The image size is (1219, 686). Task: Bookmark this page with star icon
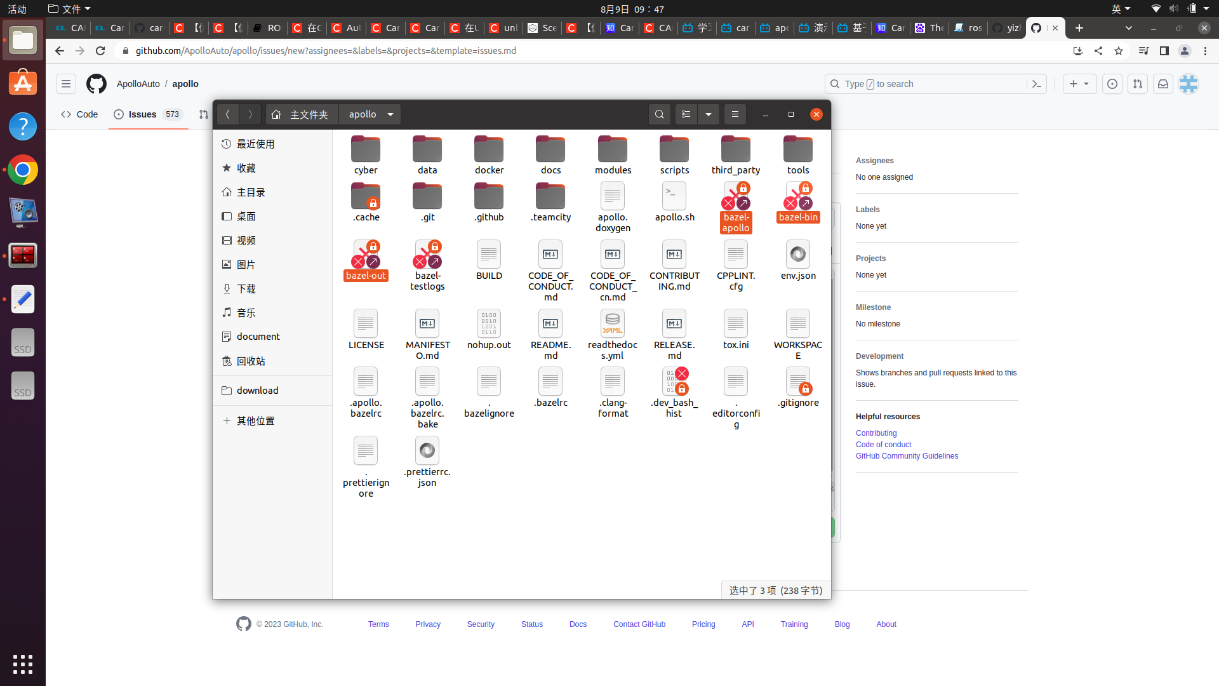point(1119,51)
